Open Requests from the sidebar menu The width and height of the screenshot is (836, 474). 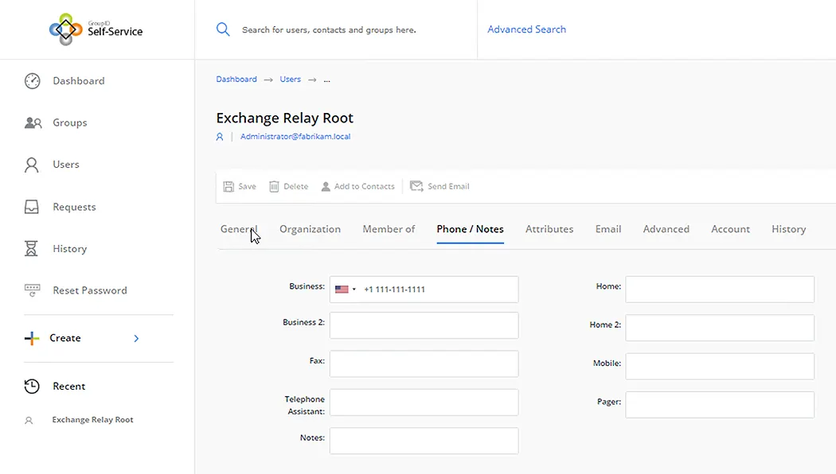click(x=74, y=207)
